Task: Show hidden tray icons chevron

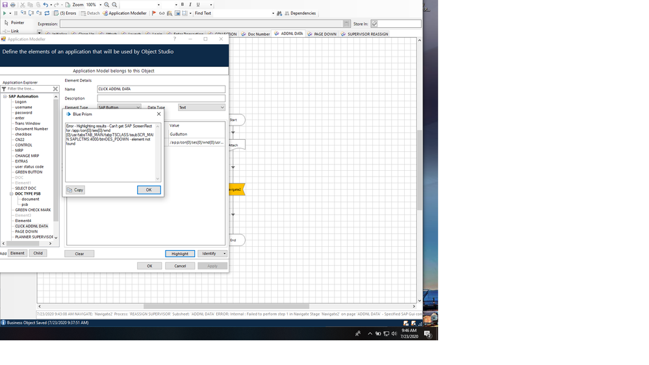Action: pyautogui.click(x=370, y=334)
